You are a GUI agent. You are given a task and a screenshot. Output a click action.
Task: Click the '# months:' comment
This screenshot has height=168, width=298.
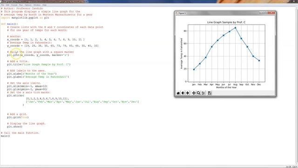(14, 36)
